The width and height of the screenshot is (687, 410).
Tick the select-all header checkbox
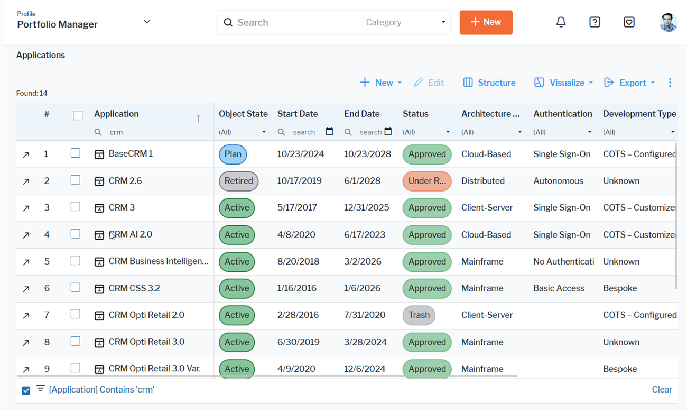point(78,115)
